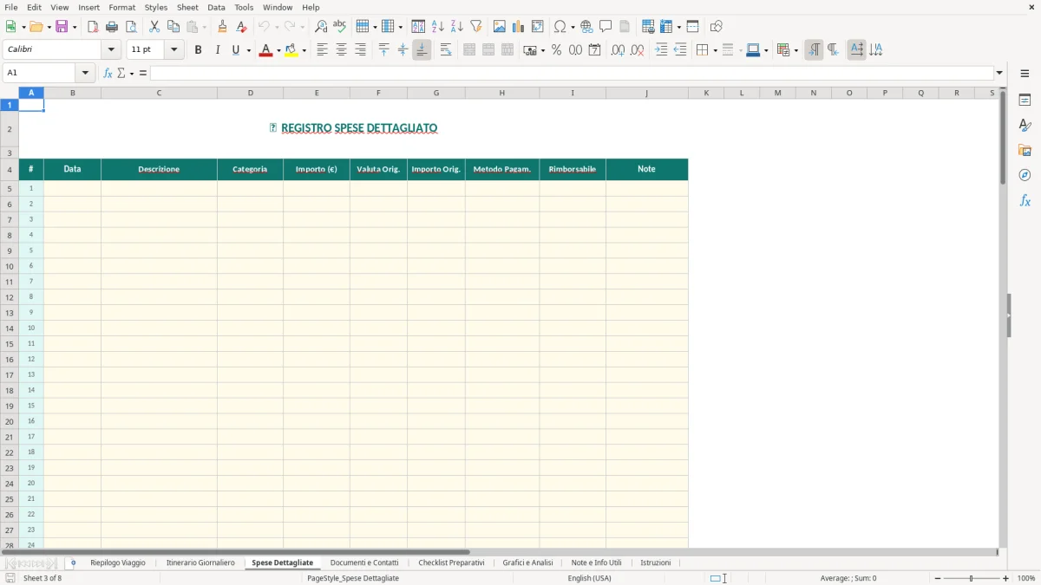1041x585 pixels.
Task: Format as percent icon
Action: tap(556, 50)
